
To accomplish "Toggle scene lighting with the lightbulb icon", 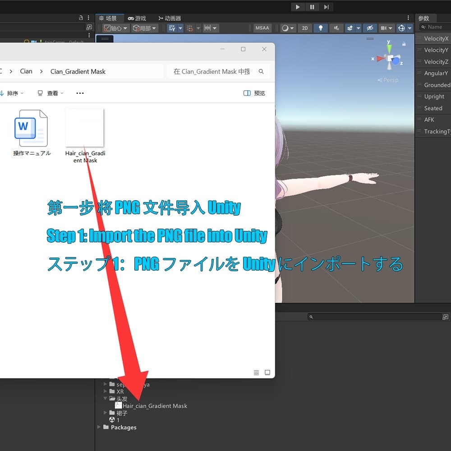I will coord(321,28).
